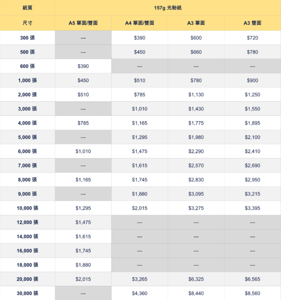Screen dimensions: 281x300
Task: Click the 18,000 張 row label
Action: point(28,265)
